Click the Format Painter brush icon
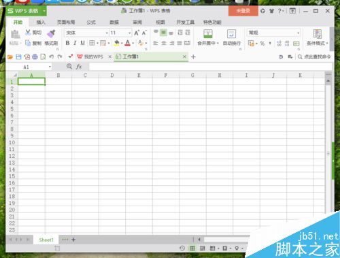Screen dimensions: 340x258 pyautogui.click(x=51, y=33)
